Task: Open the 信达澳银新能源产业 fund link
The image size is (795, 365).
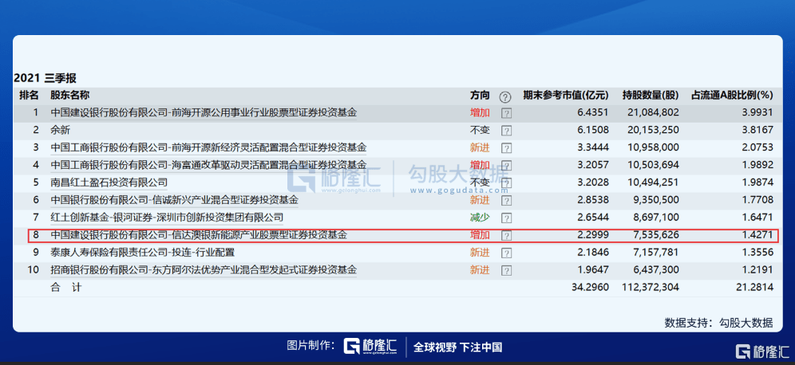Action: pyautogui.click(x=199, y=234)
